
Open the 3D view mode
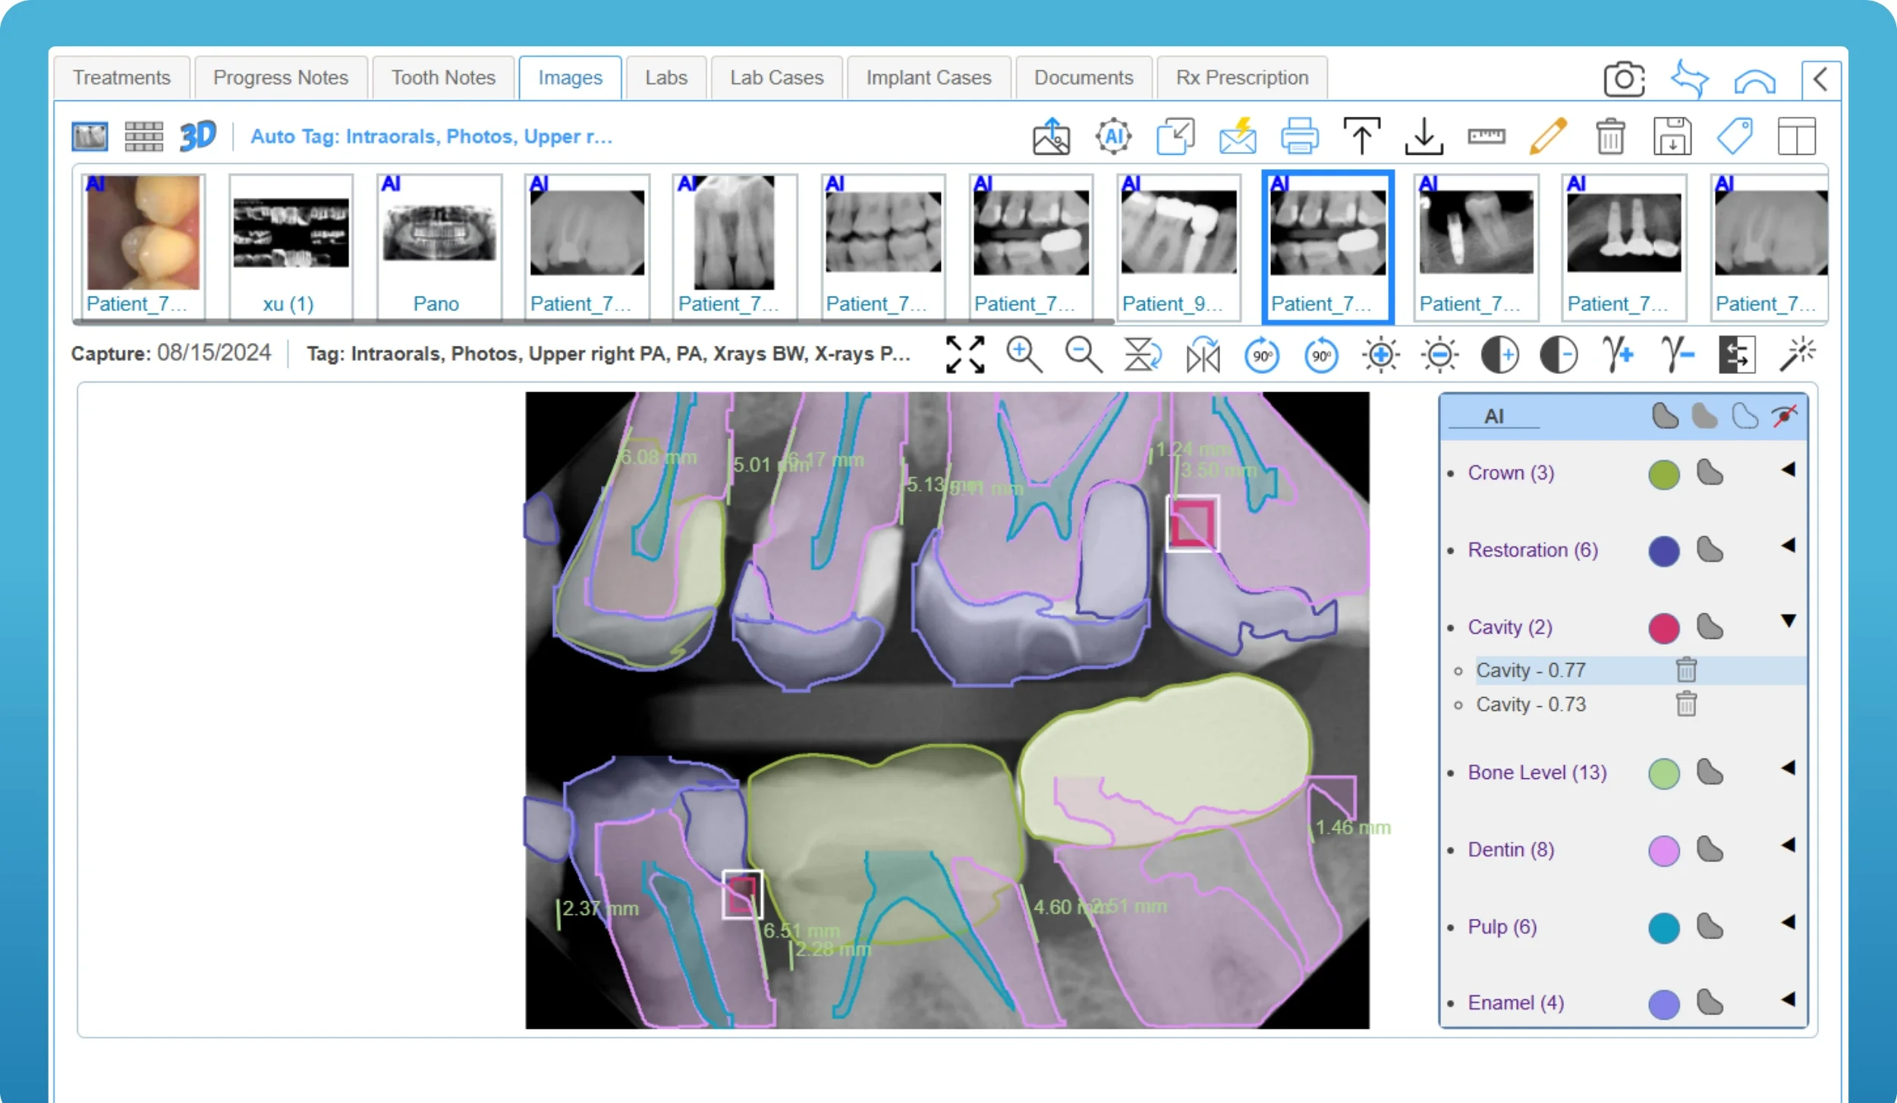click(197, 137)
